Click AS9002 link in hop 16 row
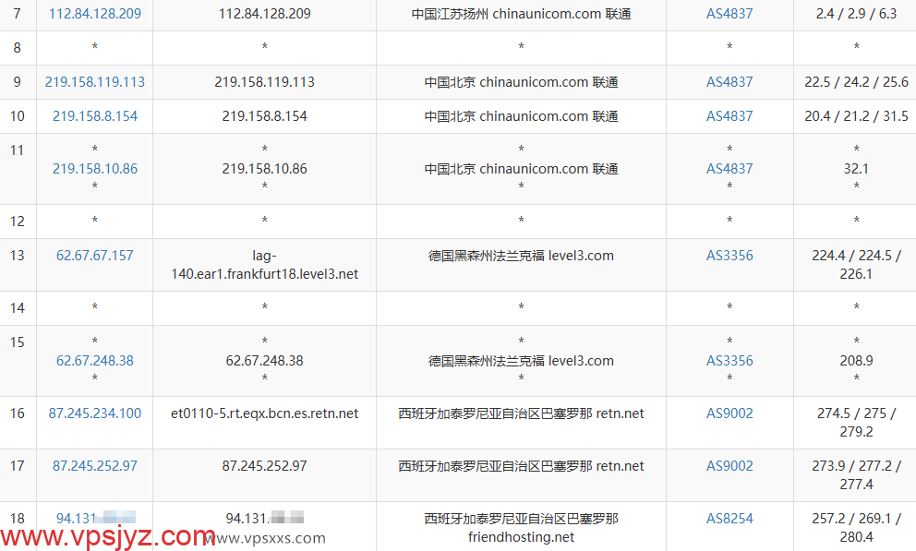Viewport: 916px width, 551px height. coord(729,413)
